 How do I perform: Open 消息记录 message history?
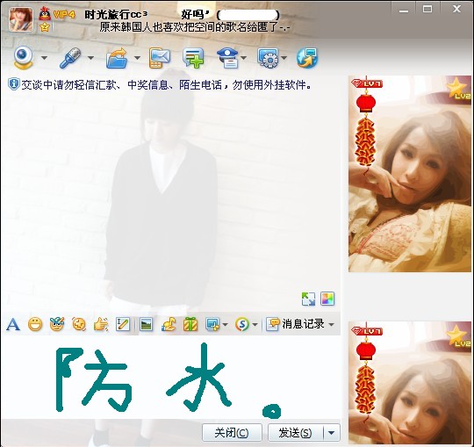tap(295, 324)
